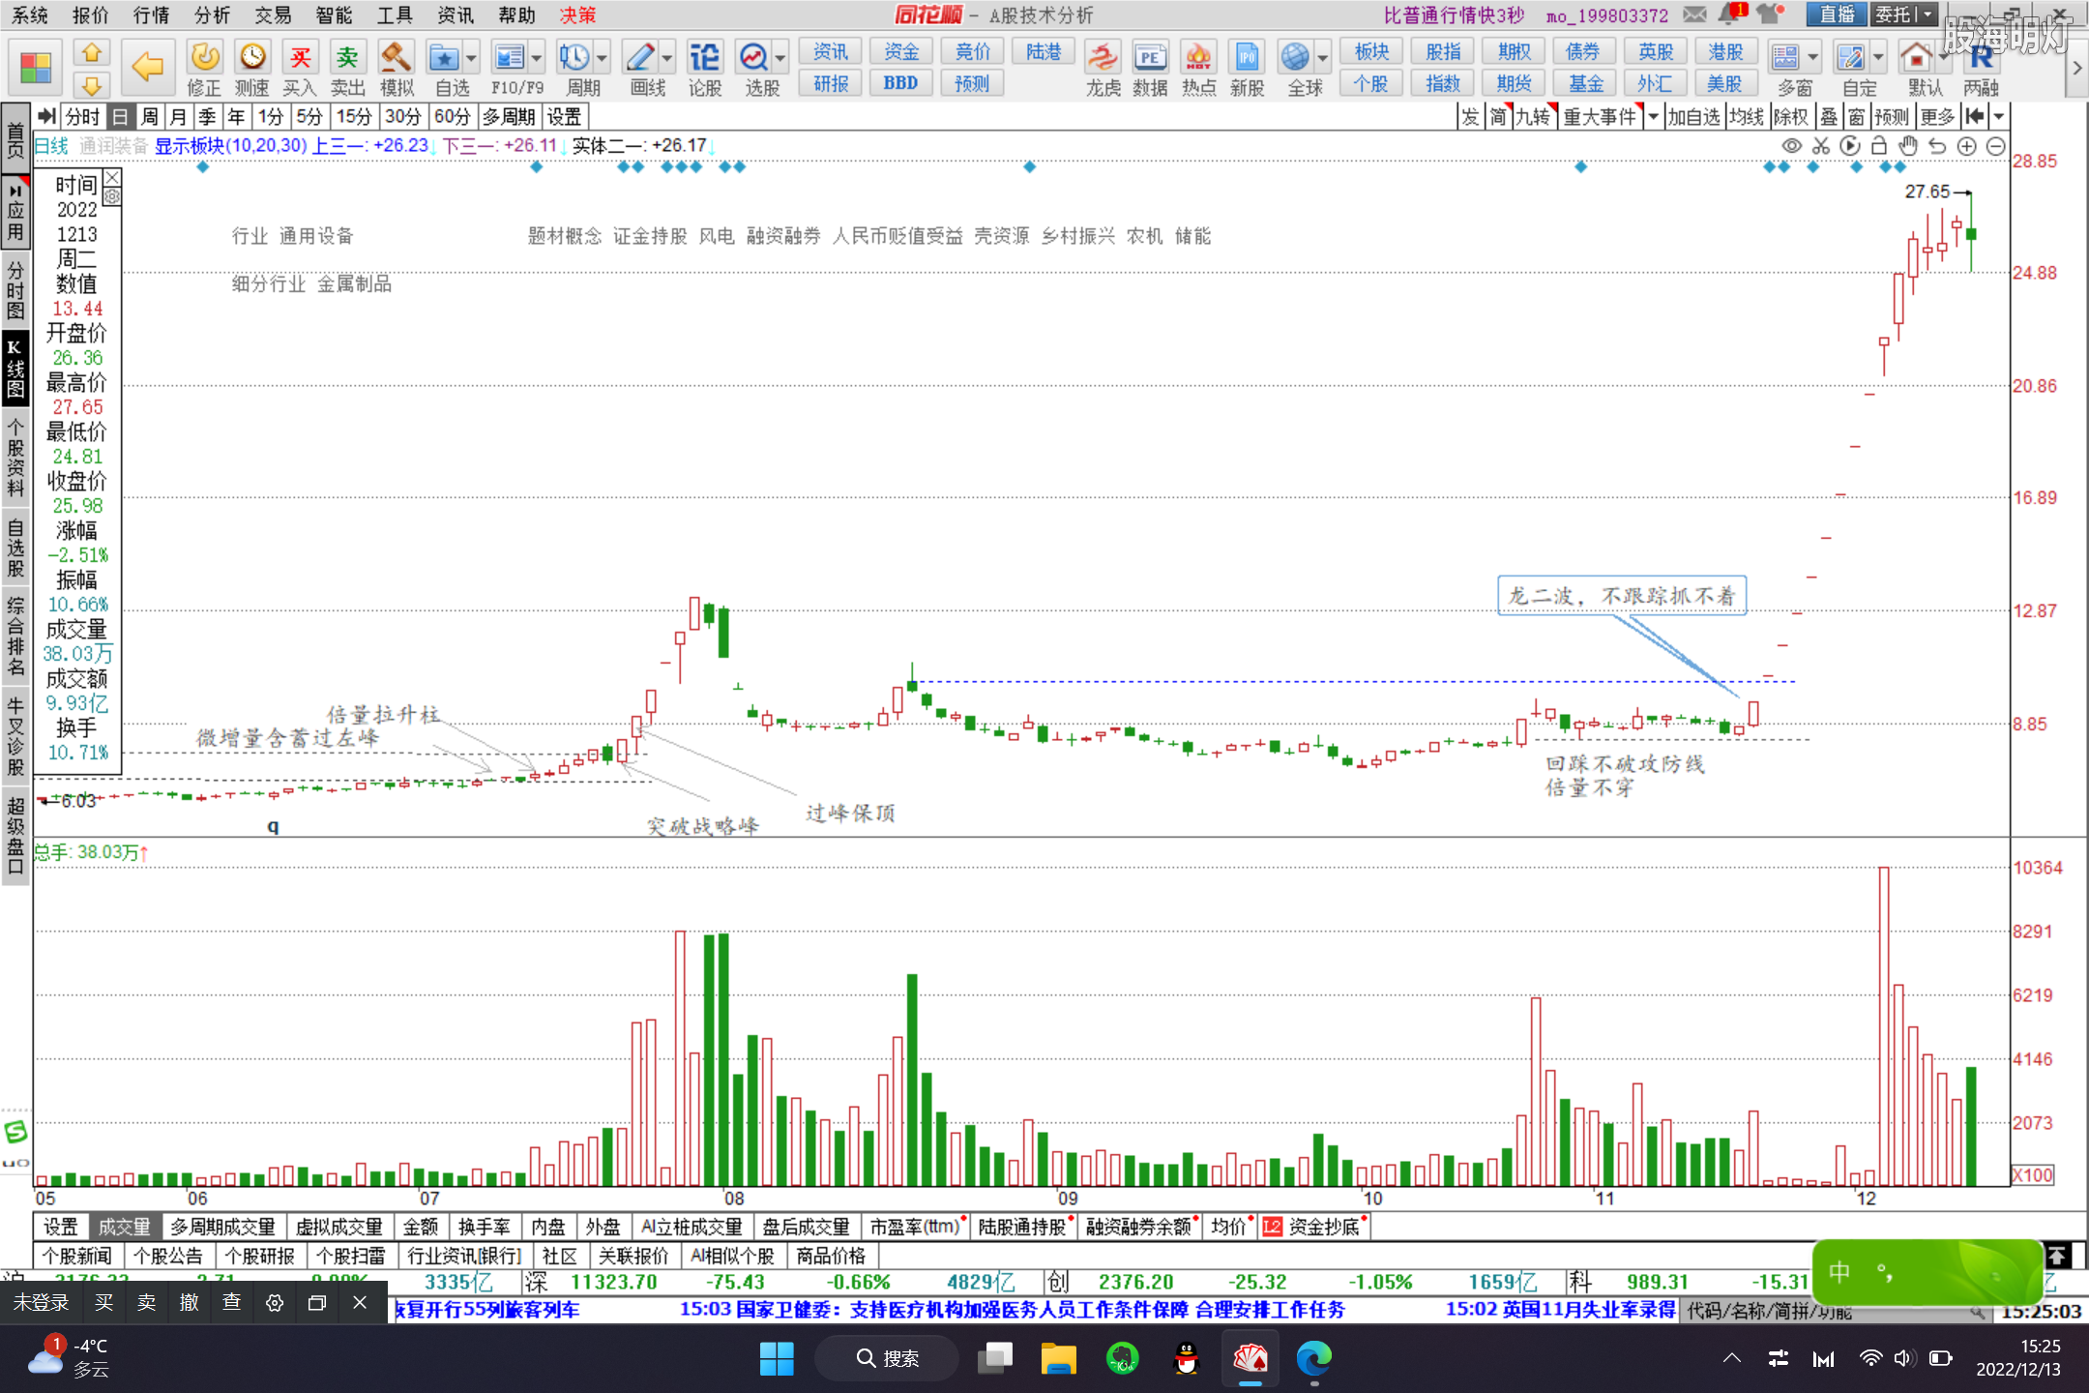The height and width of the screenshot is (1393, 2089).
Task: Expand the 选股 stock picker dropdown
Action: [x=780, y=58]
